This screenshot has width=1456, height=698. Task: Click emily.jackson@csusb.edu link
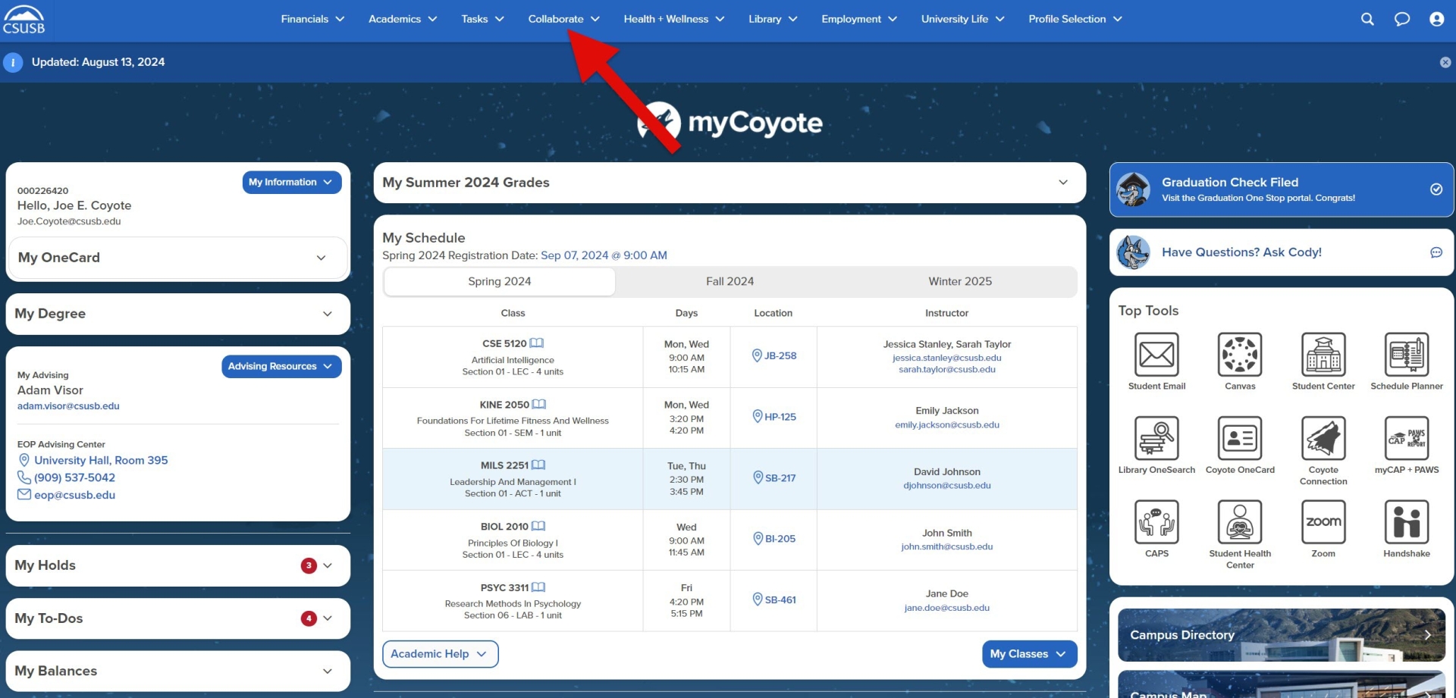tap(947, 425)
